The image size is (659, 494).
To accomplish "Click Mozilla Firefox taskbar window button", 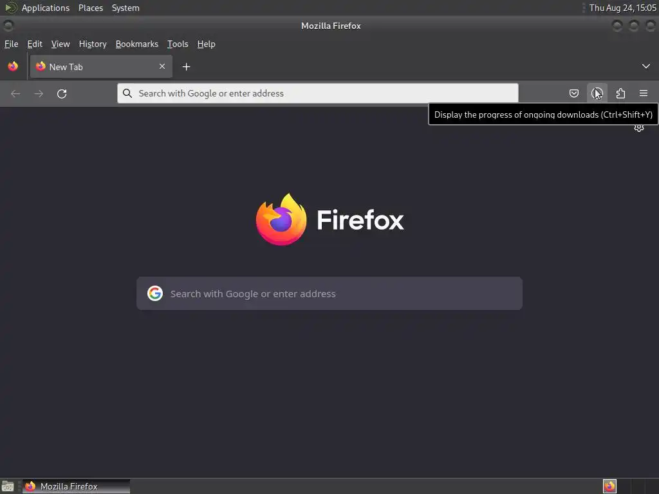I will click(76, 486).
